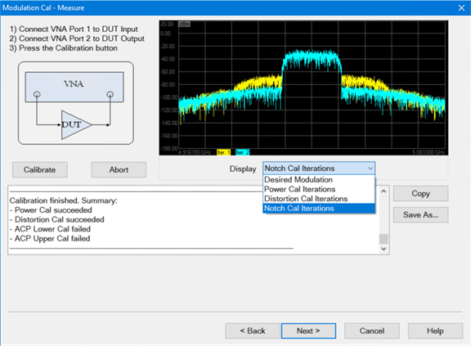Click the log scrollbar down arrow
Viewport: 471px width, 346px height.
point(384,249)
